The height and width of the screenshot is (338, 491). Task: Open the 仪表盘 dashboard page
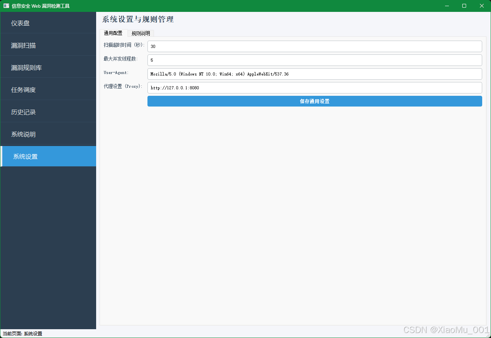48,23
